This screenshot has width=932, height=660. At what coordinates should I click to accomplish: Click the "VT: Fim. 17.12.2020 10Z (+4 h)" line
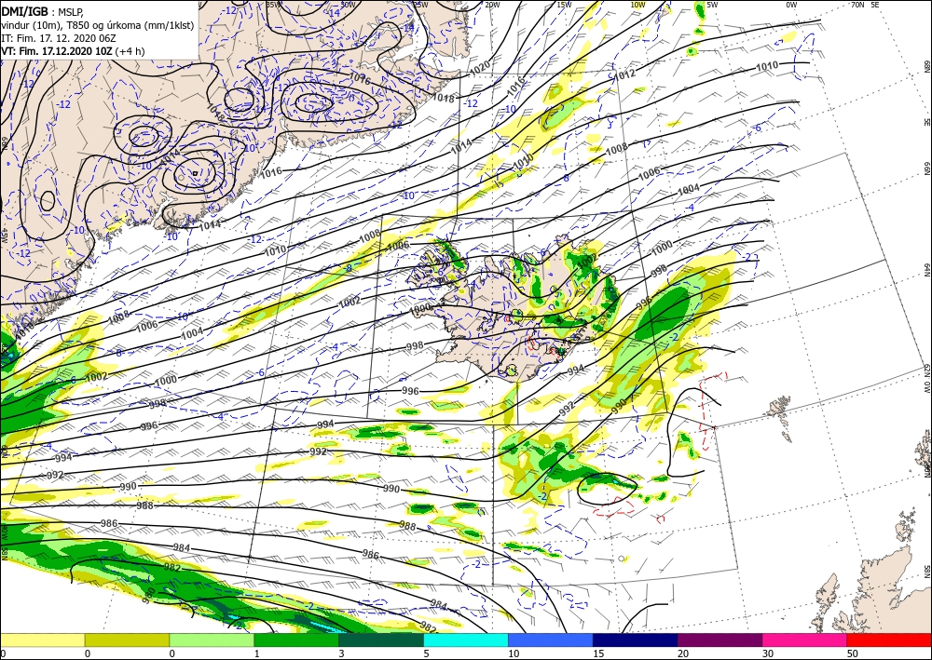pyautogui.click(x=73, y=51)
